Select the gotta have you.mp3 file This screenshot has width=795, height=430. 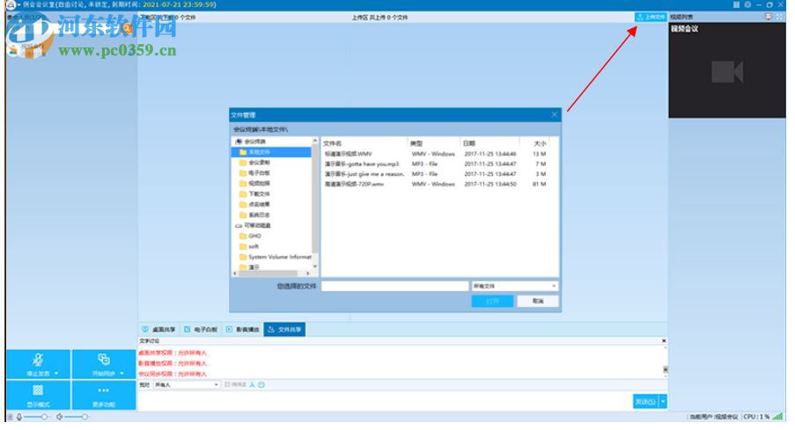click(x=435, y=164)
